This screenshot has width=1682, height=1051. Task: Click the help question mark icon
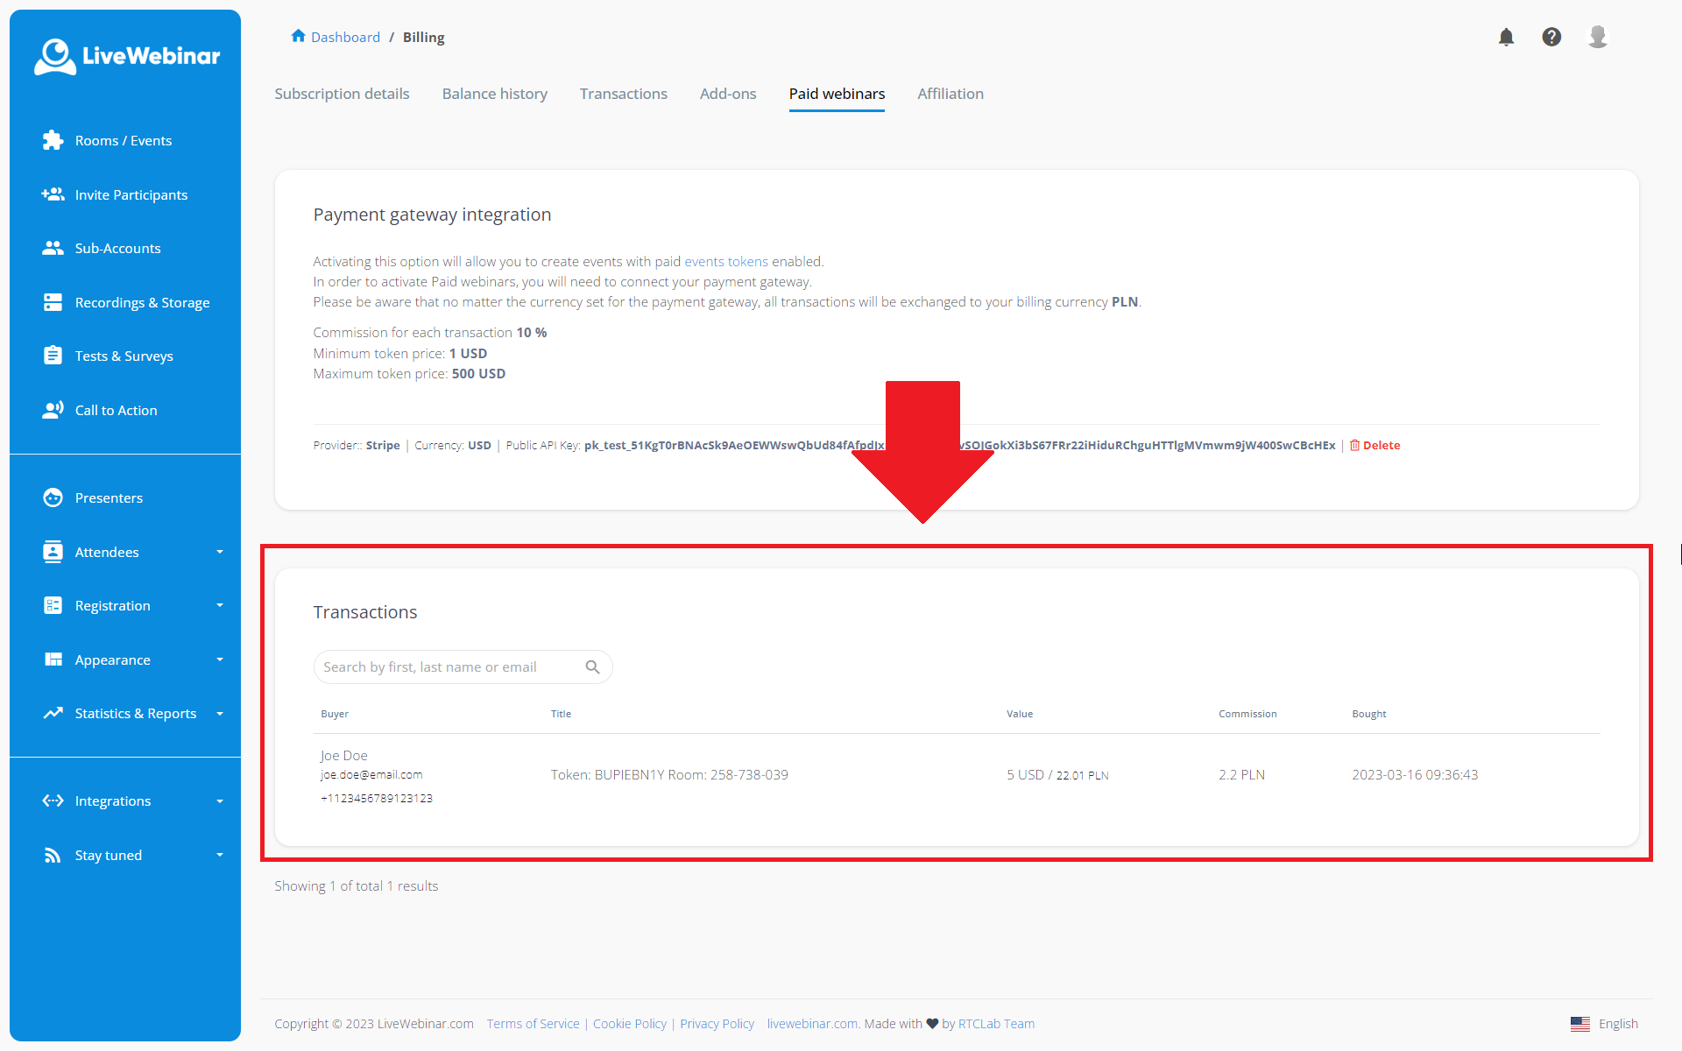pyautogui.click(x=1551, y=37)
